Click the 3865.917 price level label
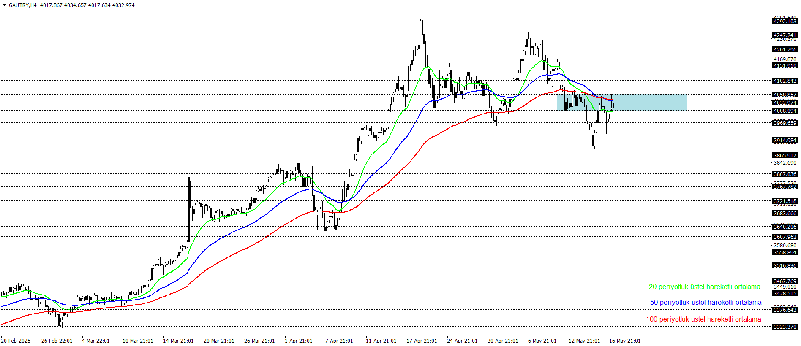The height and width of the screenshot is (346, 801). (x=785, y=156)
